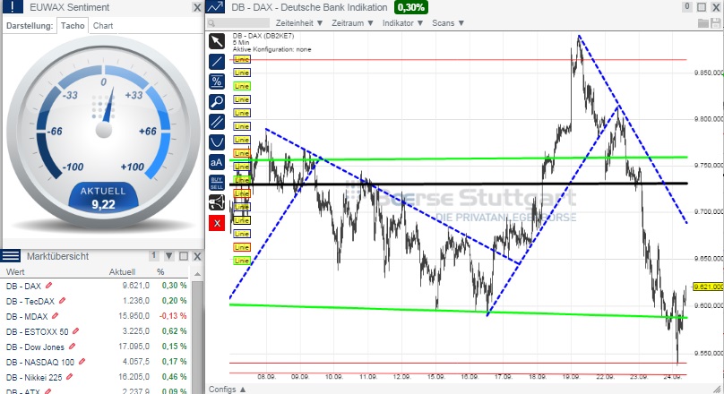This screenshot has width=724, height=394.
Task: Click the exclamation icon of EUWAX Sentiment
Action: 13,6
